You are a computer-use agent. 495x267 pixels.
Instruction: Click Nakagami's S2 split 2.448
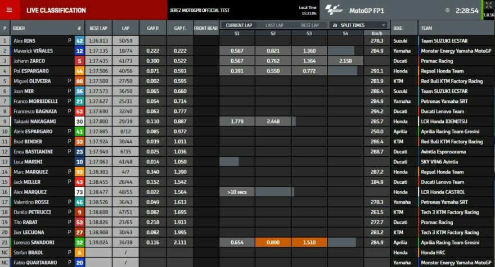[x=273, y=121]
